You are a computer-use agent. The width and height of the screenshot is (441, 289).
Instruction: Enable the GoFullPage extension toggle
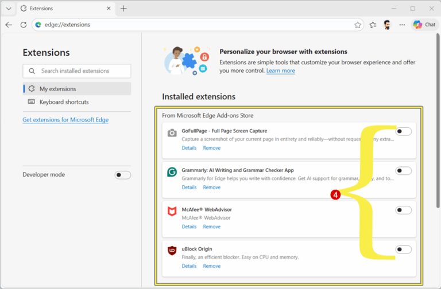[403, 131]
